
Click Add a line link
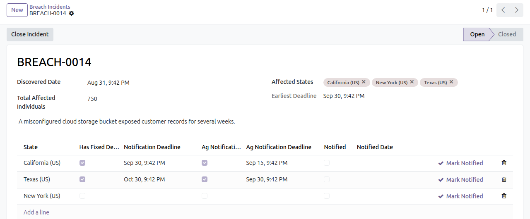tap(36, 212)
